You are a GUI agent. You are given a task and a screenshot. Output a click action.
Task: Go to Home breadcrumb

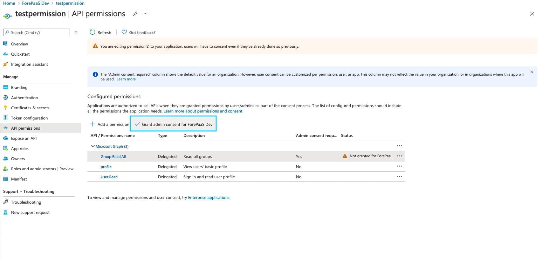coord(9,3)
